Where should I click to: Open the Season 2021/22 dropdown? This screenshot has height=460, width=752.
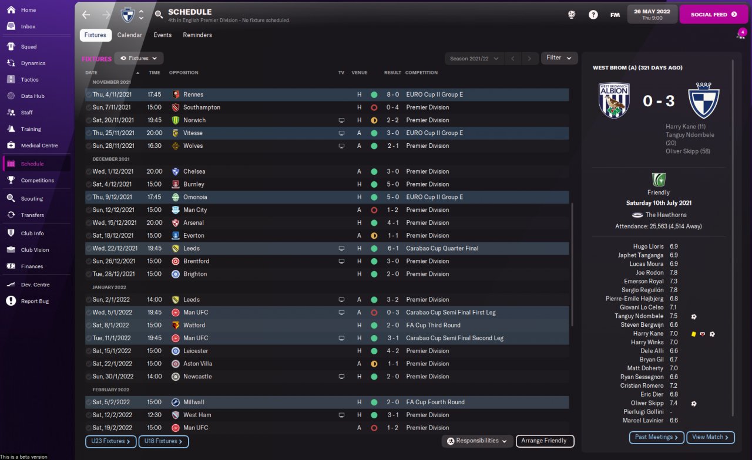click(474, 59)
